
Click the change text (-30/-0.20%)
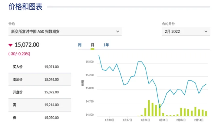19,54
